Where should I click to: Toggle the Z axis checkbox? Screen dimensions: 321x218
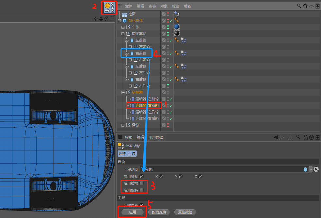click(200, 176)
